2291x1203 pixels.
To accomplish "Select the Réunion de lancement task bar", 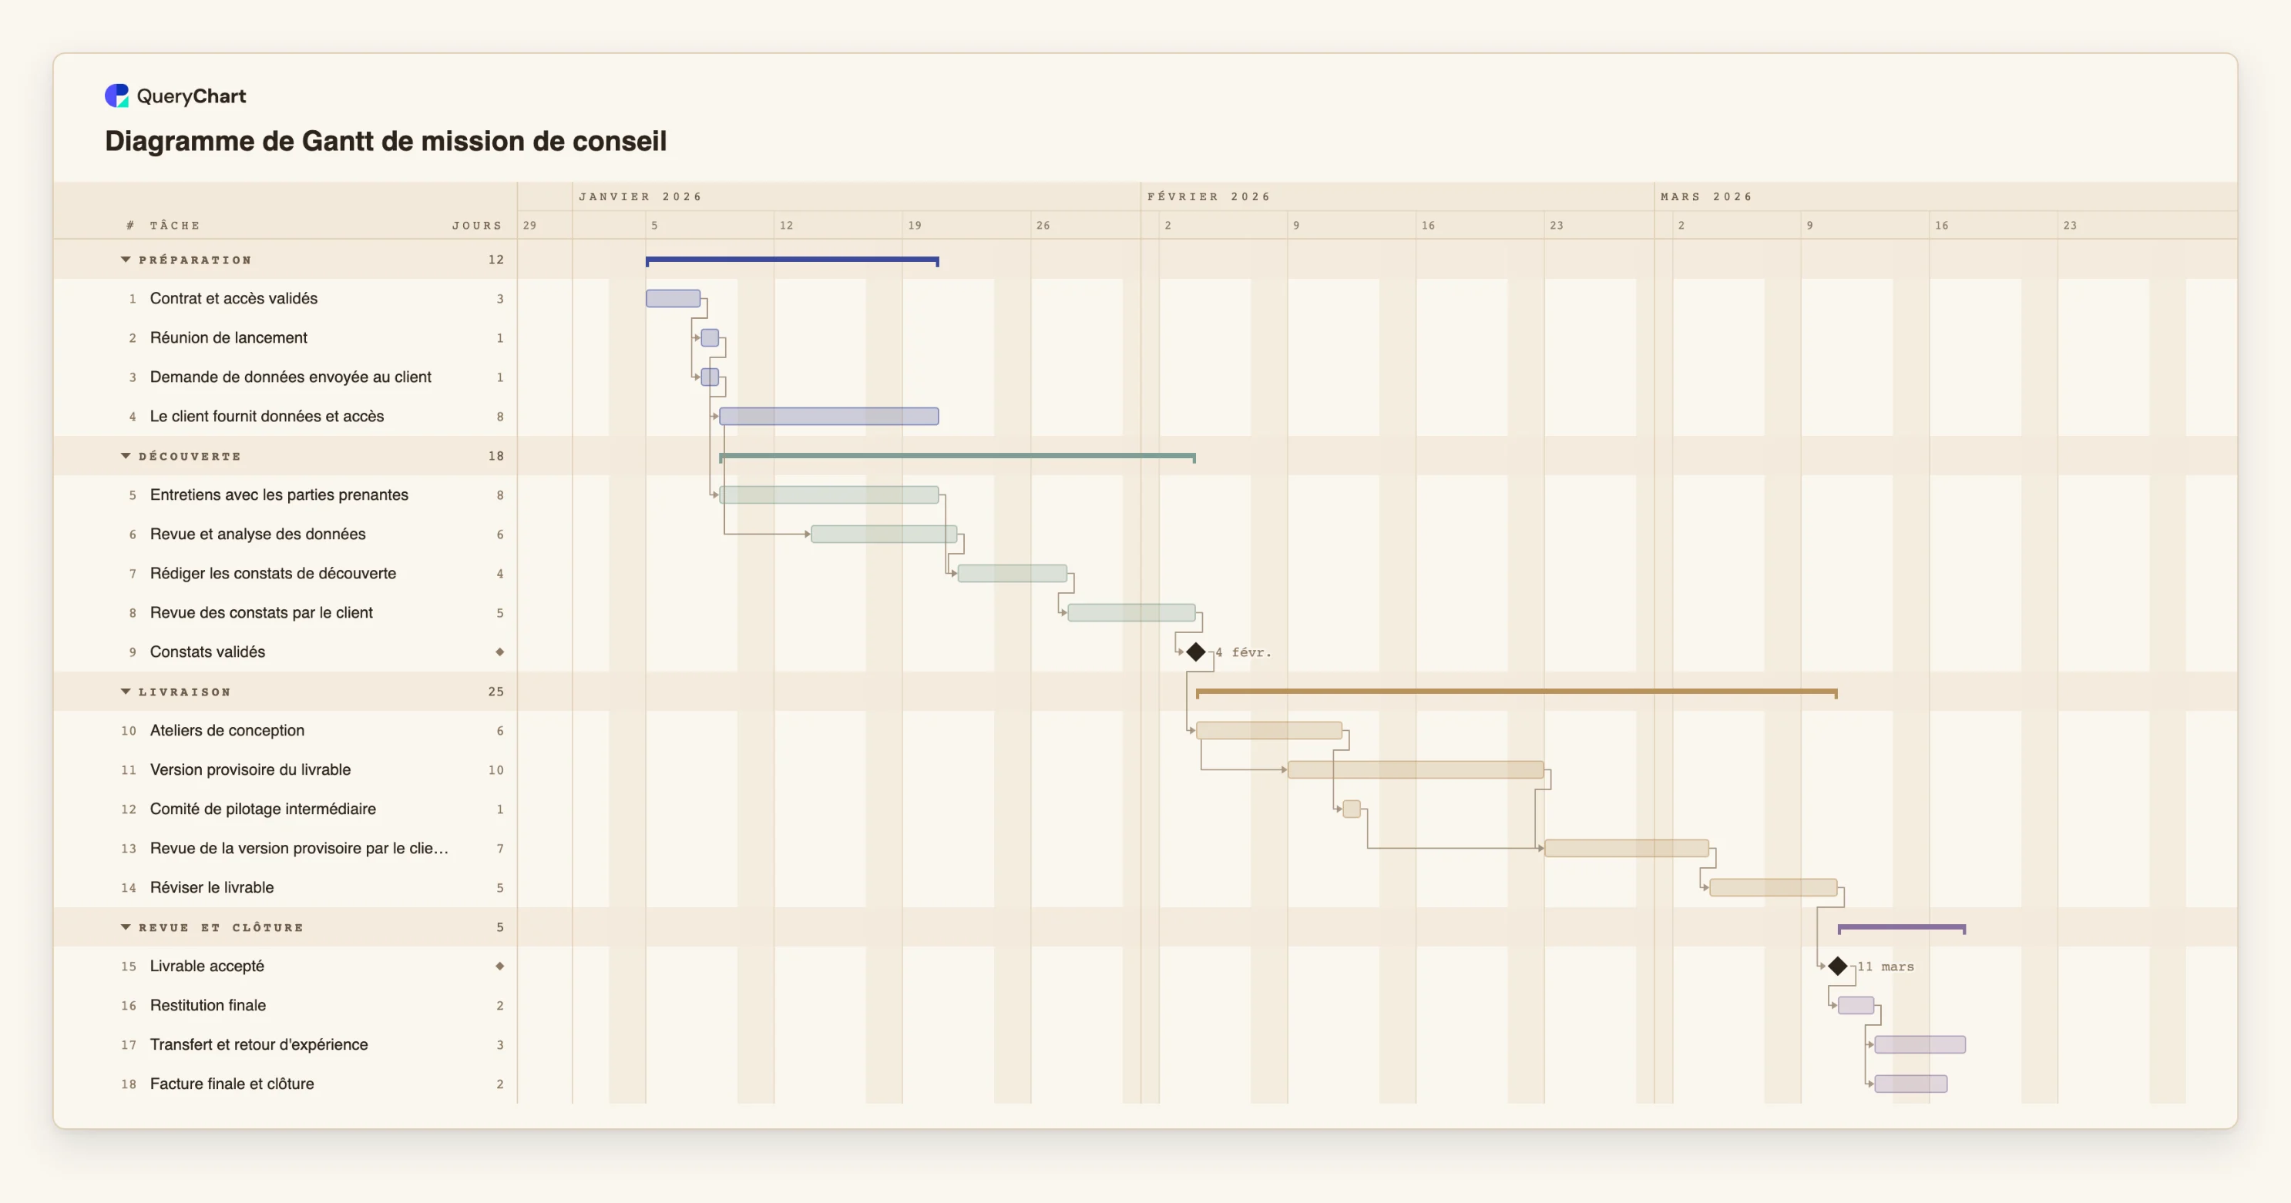I will click(710, 338).
